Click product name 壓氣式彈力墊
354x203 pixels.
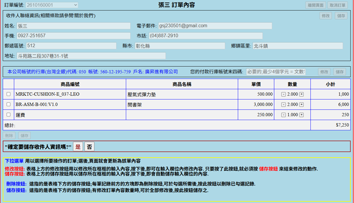(x=141, y=94)
